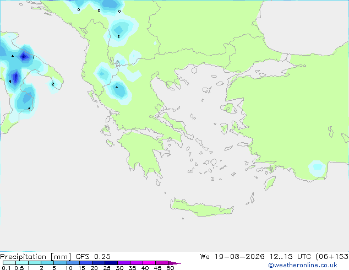Pick the legend swatch between 15 and 20
The image size is (349, 270).
click(x=85, y=263)
